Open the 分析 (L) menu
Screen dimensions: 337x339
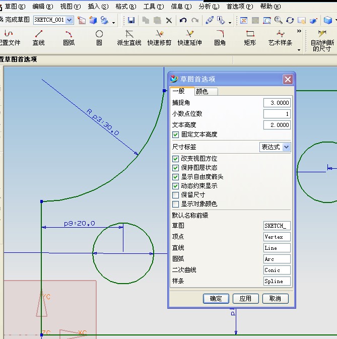point(209,7)
